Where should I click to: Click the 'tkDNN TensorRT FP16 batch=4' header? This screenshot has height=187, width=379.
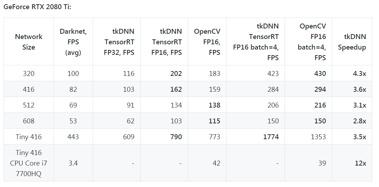(256, 42)
